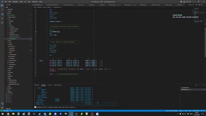
Task: Click the UTF-8 encoding status item
Action: click(x=186, y=111)
